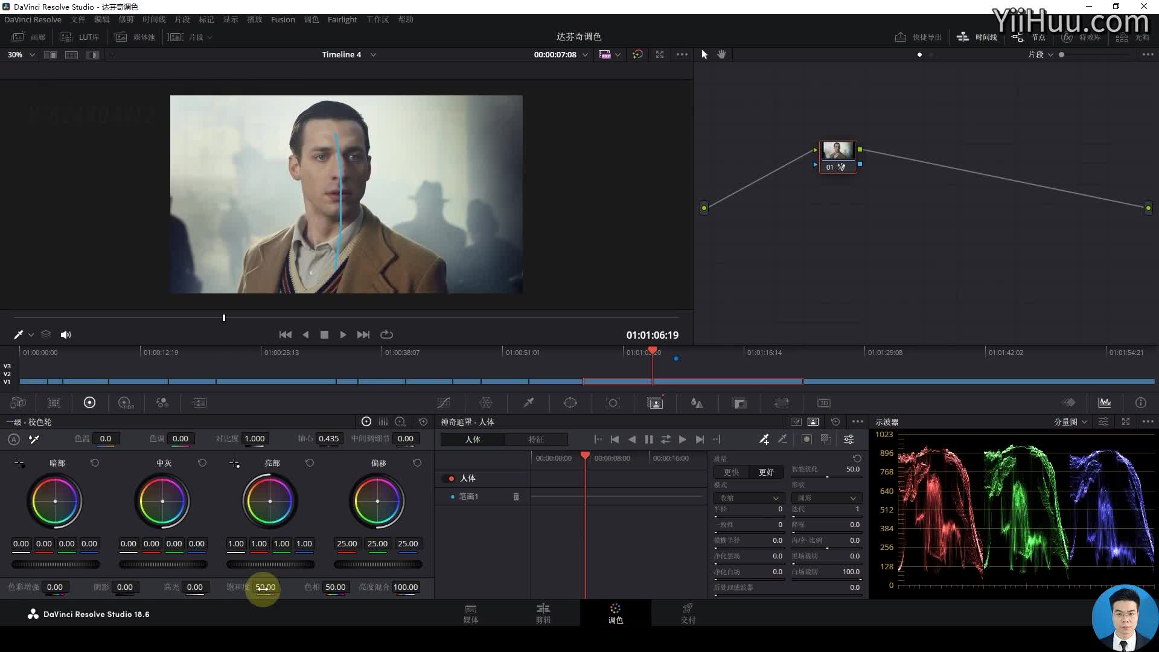This screenshot has width=1159, height=652.
Task: Open the Qualifier eyedropper palette
Action: [528, 403]
